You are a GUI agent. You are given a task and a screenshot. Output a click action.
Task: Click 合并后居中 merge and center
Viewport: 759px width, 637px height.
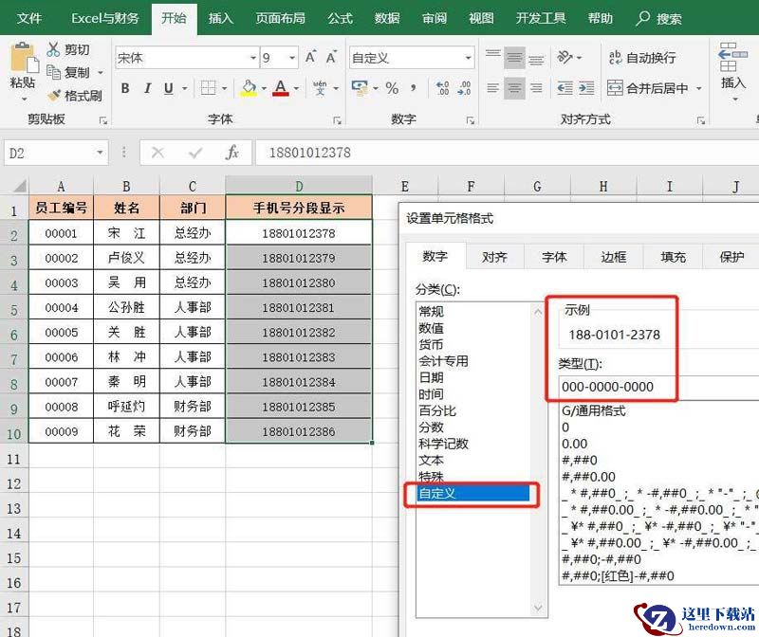click(x=648, y=88)
